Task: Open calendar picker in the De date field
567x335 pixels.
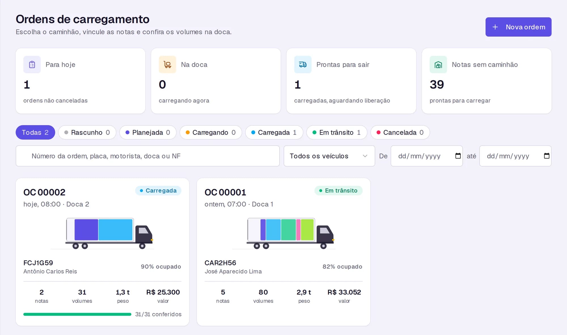Action: pyautogui.click(x=458, y=156)
